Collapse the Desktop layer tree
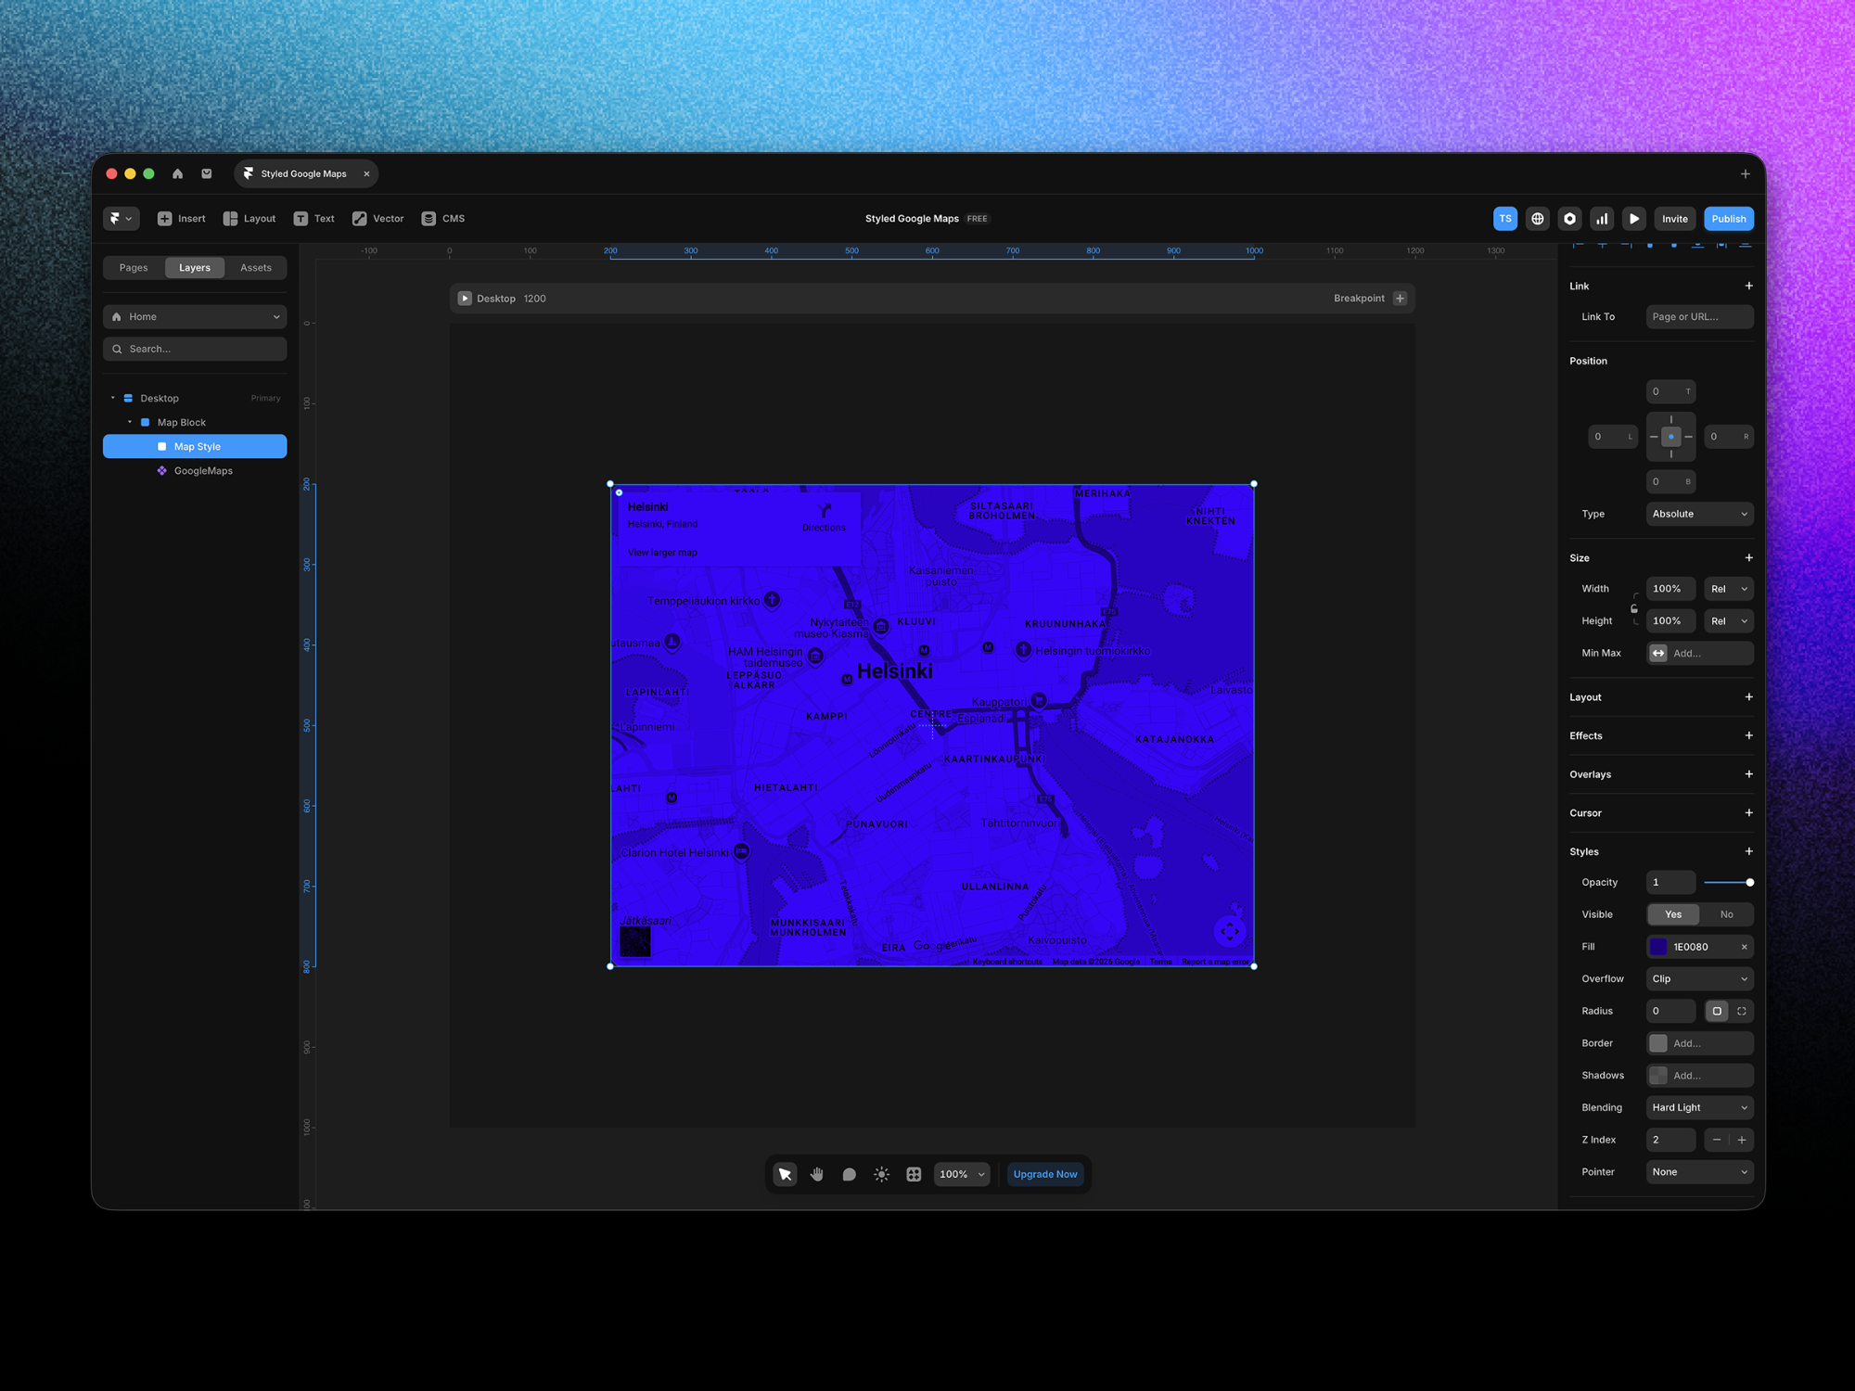Viewport: 1855px width, 1391px height. click(x=111, y=397)
